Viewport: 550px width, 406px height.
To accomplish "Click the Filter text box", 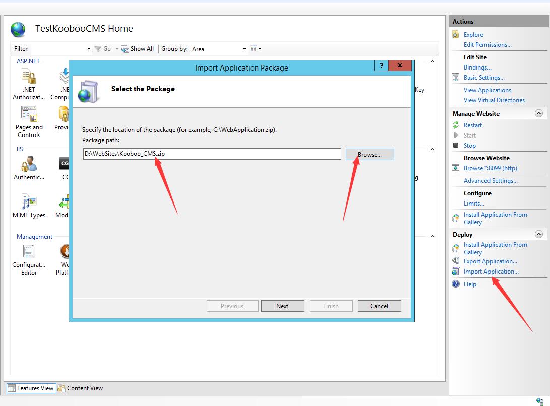I will [x=58, y=49].
